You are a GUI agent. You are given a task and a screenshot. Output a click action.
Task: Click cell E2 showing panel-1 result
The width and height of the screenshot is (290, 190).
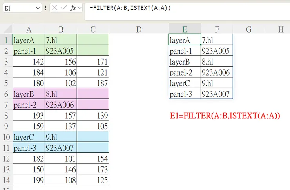click(x=185, y=50)
